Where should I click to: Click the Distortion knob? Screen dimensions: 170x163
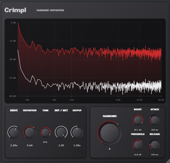click(x=30, y=132)
